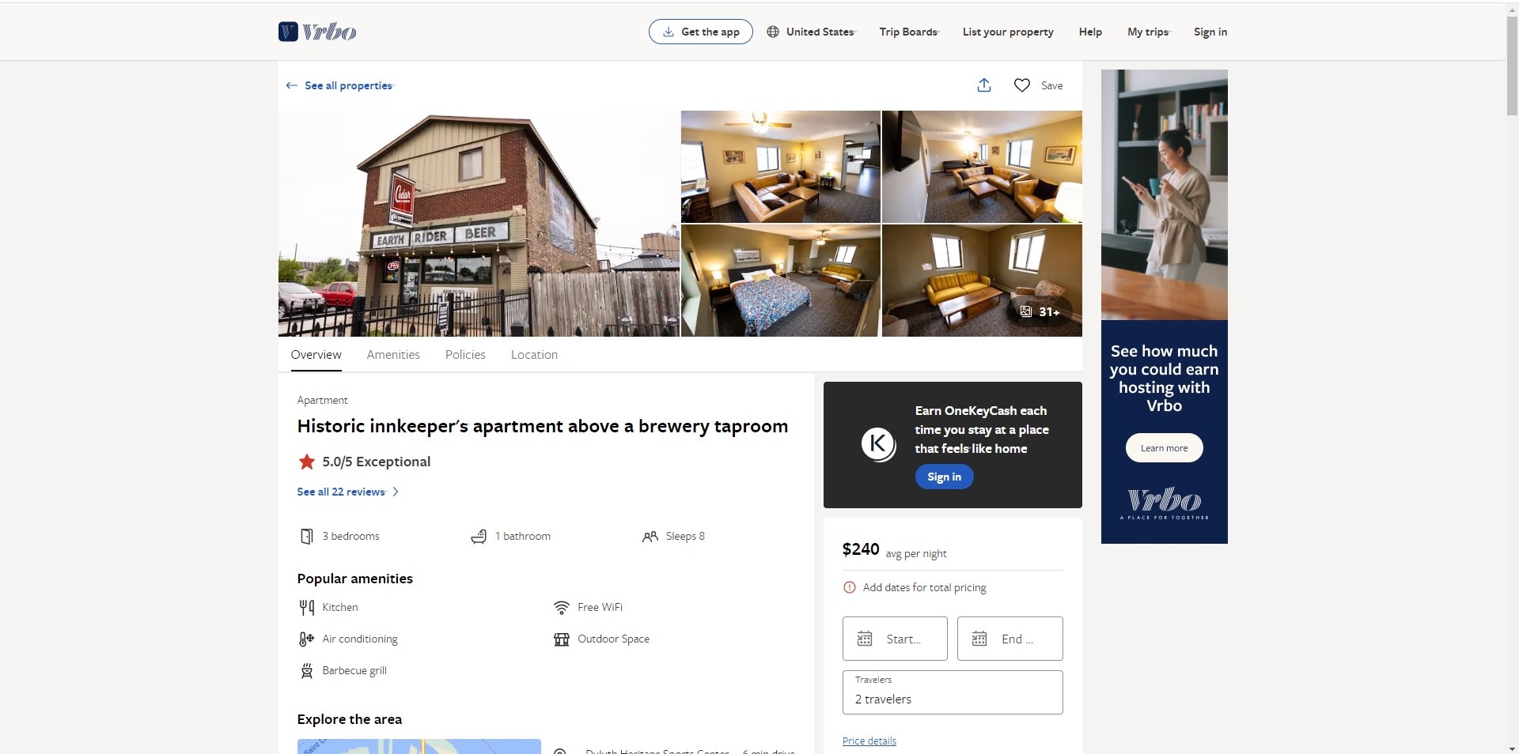Click the map preview under Explore the area
The height and width of the screenshot is (754, 1519).
point(419,746)
